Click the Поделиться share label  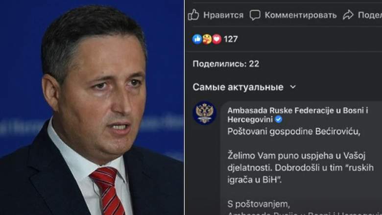click(x=370, y=15)
